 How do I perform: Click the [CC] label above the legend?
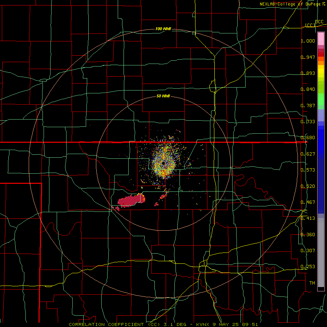pyautogui.click(x=310, y=25)
